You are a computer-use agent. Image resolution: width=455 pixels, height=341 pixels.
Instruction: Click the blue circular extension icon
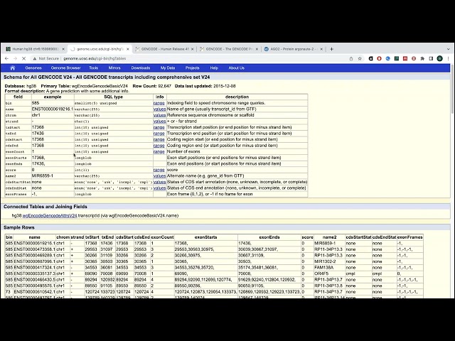click(388, 58)
